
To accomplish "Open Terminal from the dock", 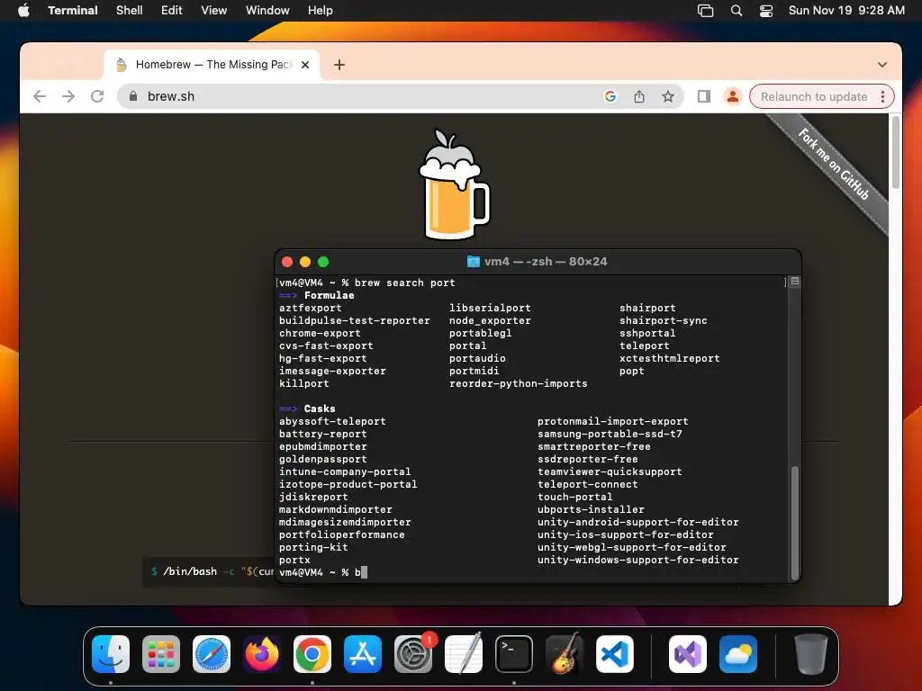I will pyautogui.click(x=514, y=654).
